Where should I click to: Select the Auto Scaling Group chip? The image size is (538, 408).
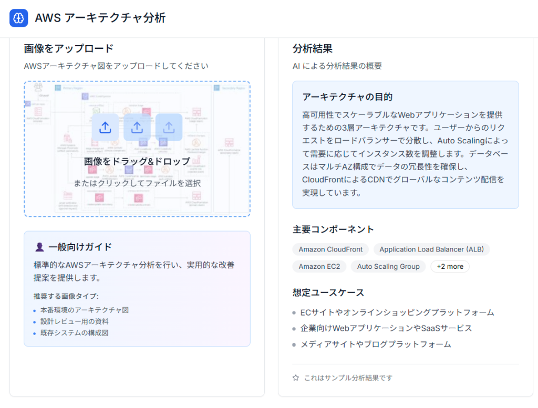388,266
